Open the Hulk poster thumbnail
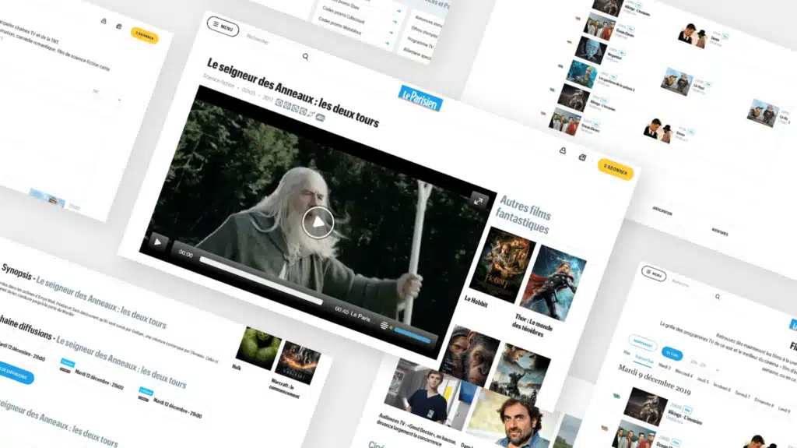Viewport: 797px width, 448px height. pos(258,348)
